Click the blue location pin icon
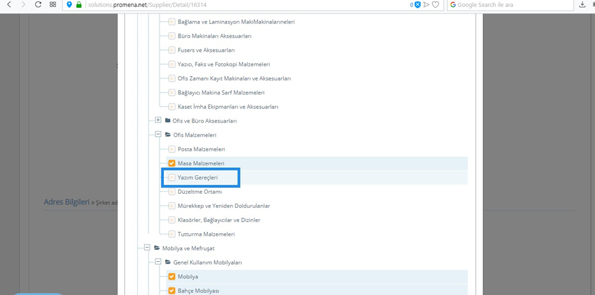The width and height of the screenshot is (595, 295). 69,4
